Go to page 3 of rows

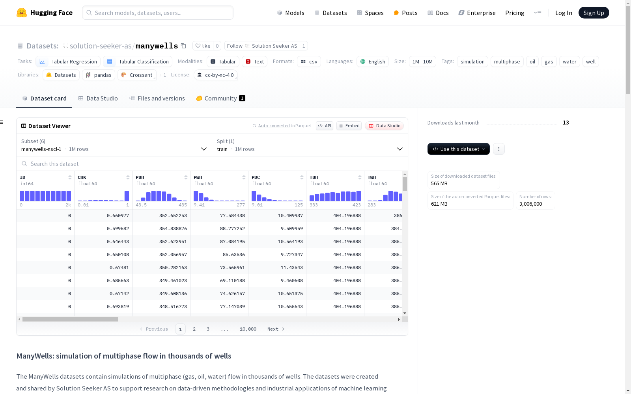click(x=208, y=329)
